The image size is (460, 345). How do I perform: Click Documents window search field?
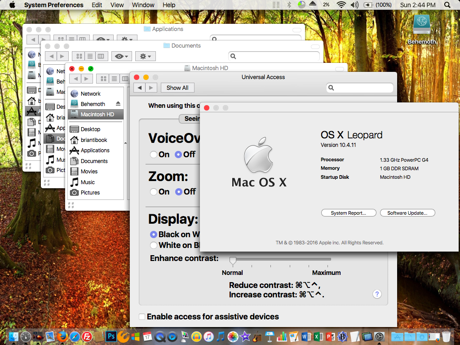coord(274,56)
